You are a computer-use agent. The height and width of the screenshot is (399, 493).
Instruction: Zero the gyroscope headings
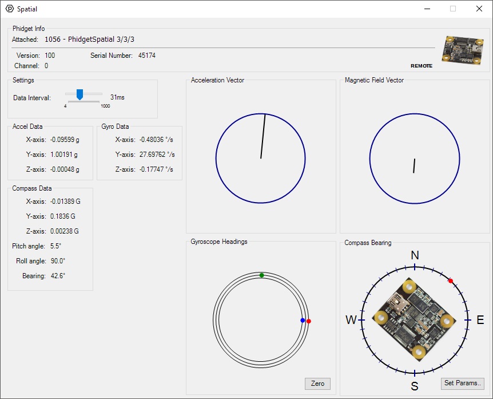pyautogui.click(x=317, y=384)
